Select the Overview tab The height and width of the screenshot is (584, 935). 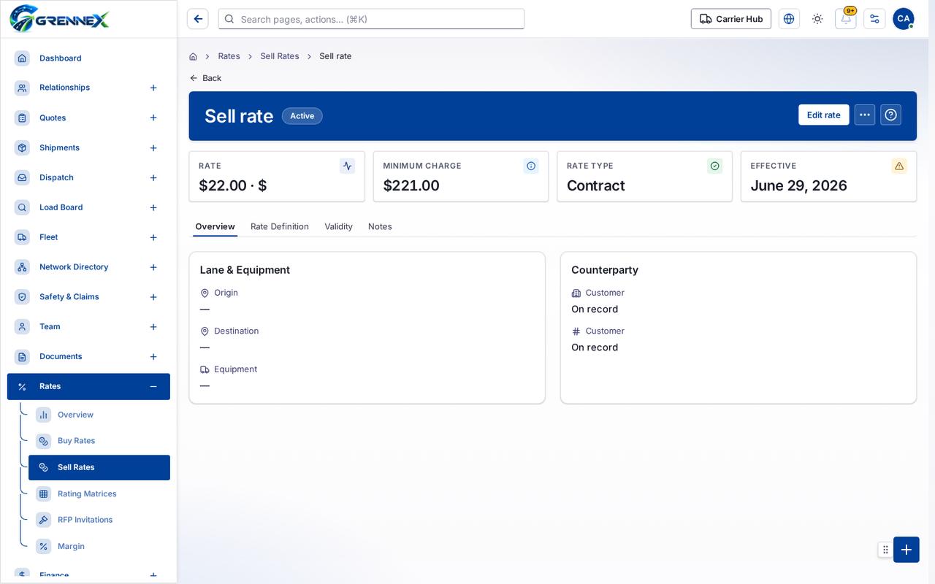(215, 226)
